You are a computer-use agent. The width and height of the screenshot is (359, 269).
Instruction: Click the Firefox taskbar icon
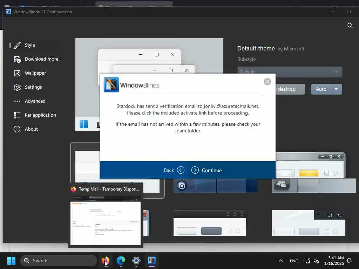tap(106, 261)
